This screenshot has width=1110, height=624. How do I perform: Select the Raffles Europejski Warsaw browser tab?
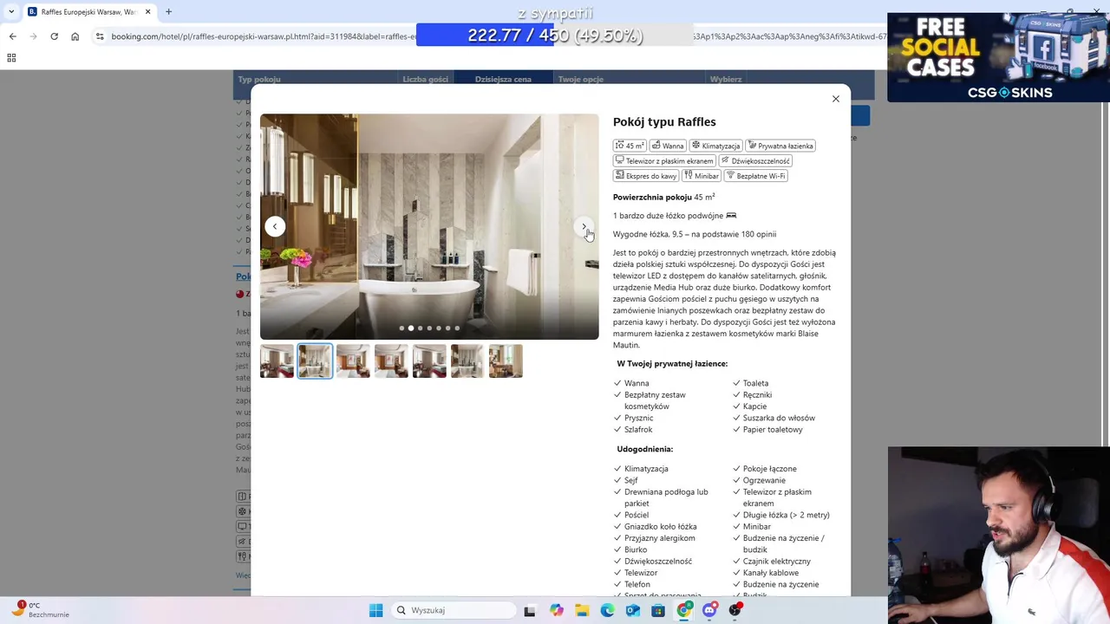(x=88, y=12)
